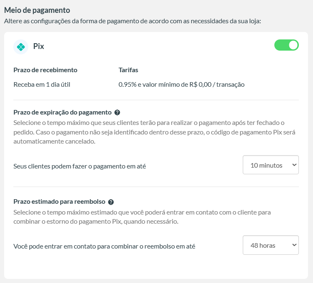This screenshot has height=283, width=313.
Task: Open the 10 minutos expiration dropdown
Action: 271,165
